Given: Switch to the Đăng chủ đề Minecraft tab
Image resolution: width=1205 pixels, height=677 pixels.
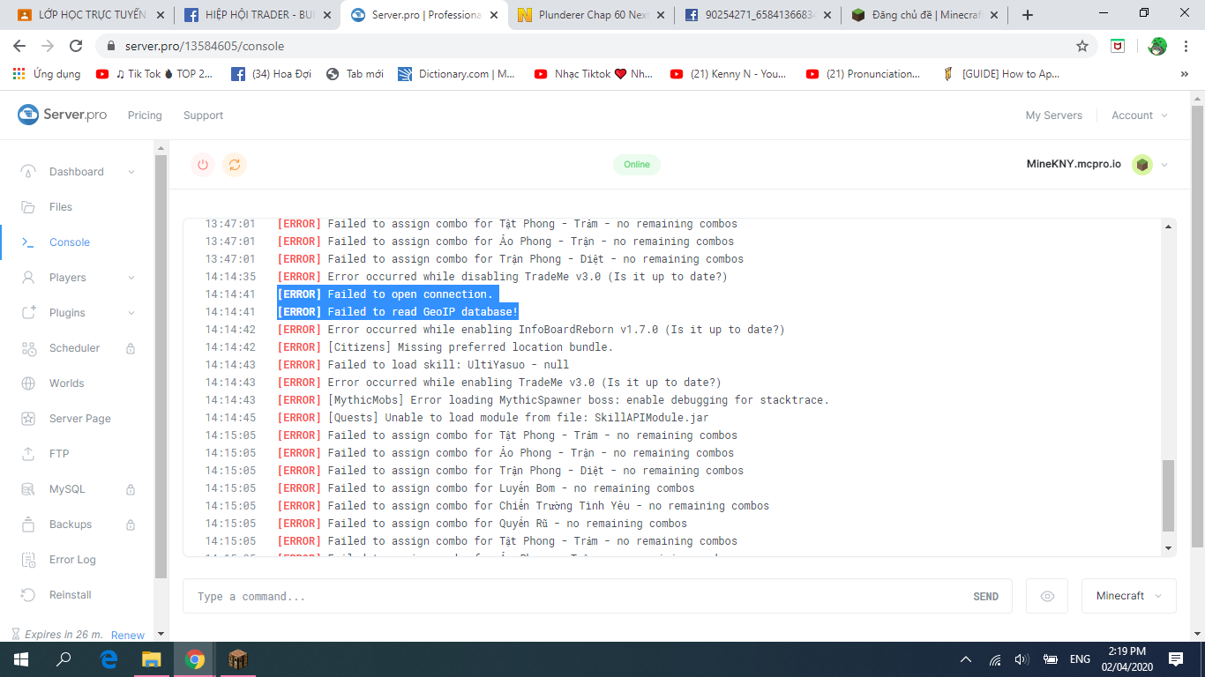Looking at the screenshot, I should tap(923, 15).
